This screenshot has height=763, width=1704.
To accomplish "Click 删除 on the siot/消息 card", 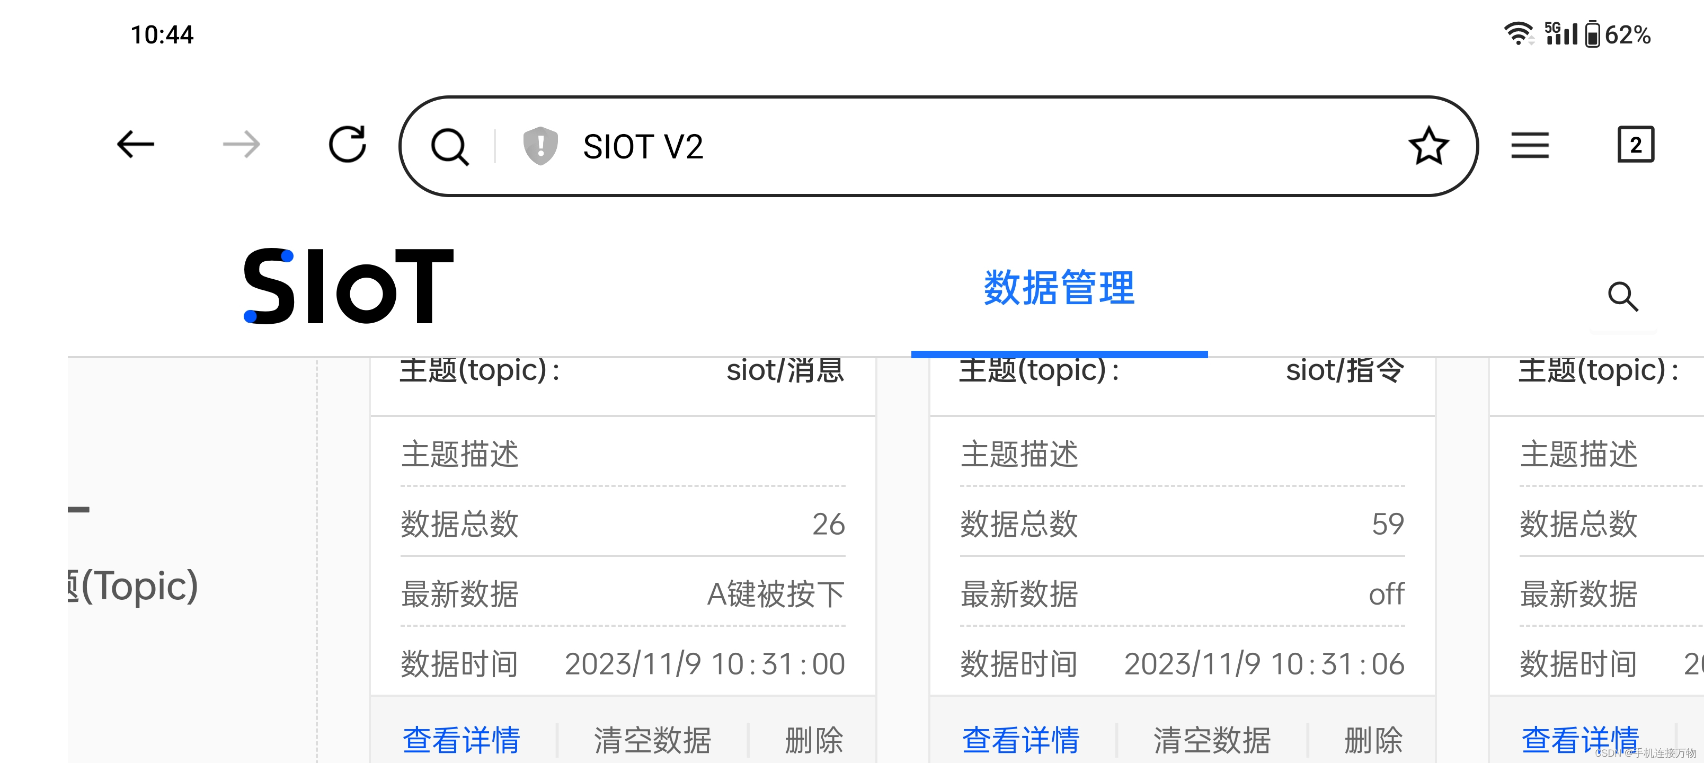I will 813,741.
